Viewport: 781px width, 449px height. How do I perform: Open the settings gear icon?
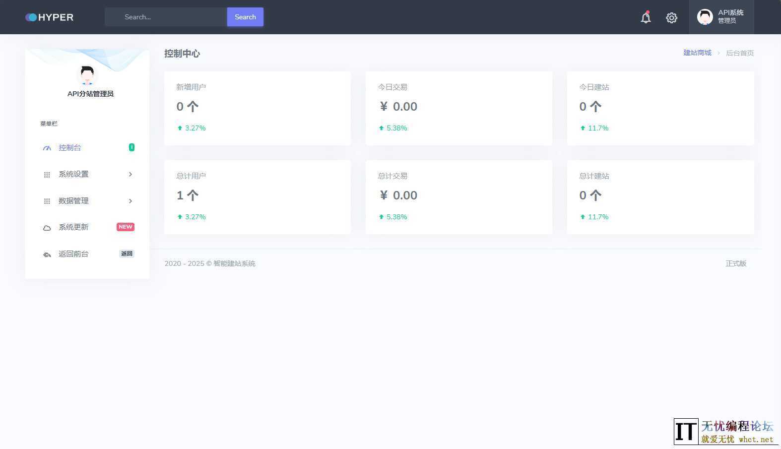pyautogui.click(x=671, y=18)
